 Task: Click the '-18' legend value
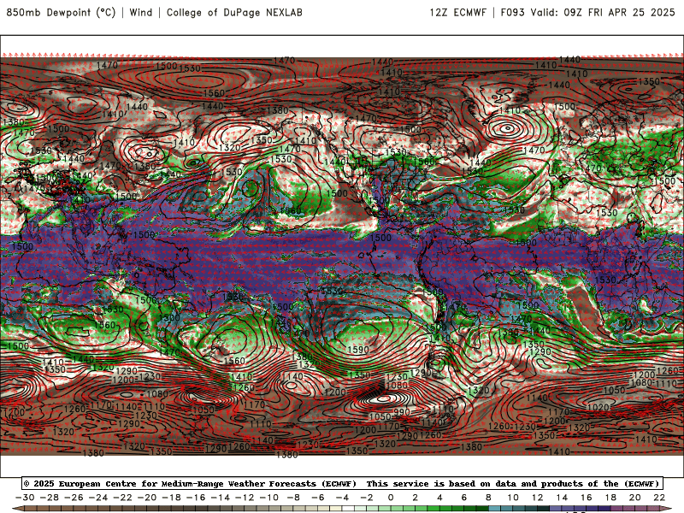(172, 498)
